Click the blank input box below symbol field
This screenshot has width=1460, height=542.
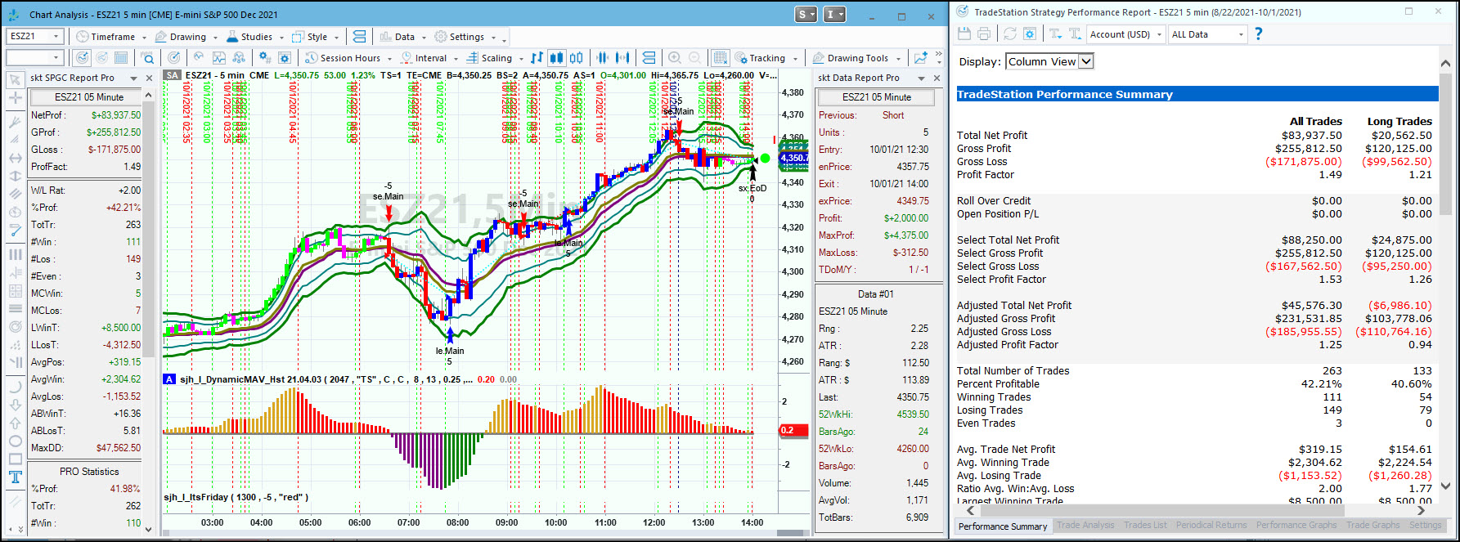pyautogui.click(x=34, y=58)
